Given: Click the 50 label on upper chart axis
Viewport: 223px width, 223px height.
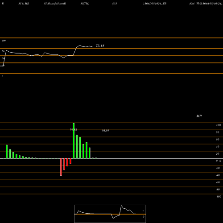Looking at the screenshot, I should [x=3, y=58].
